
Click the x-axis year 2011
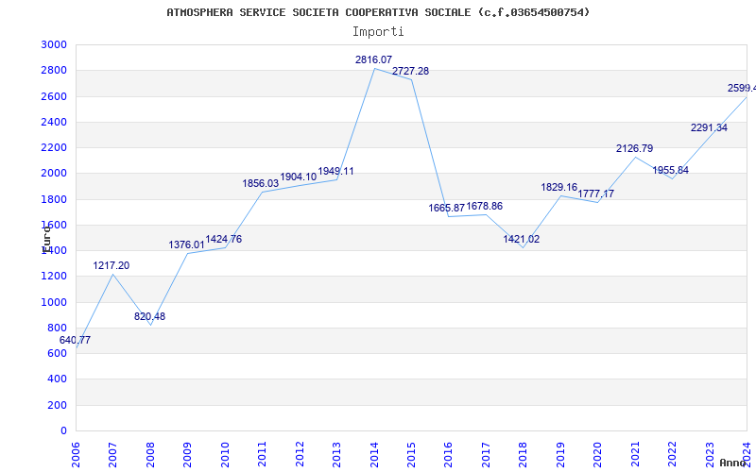click(x=262, y=455)
